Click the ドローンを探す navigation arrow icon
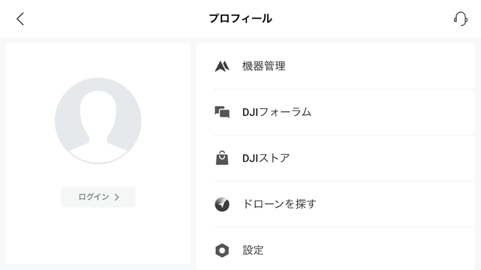Screen dimensions: 481x270 (222, 204)
